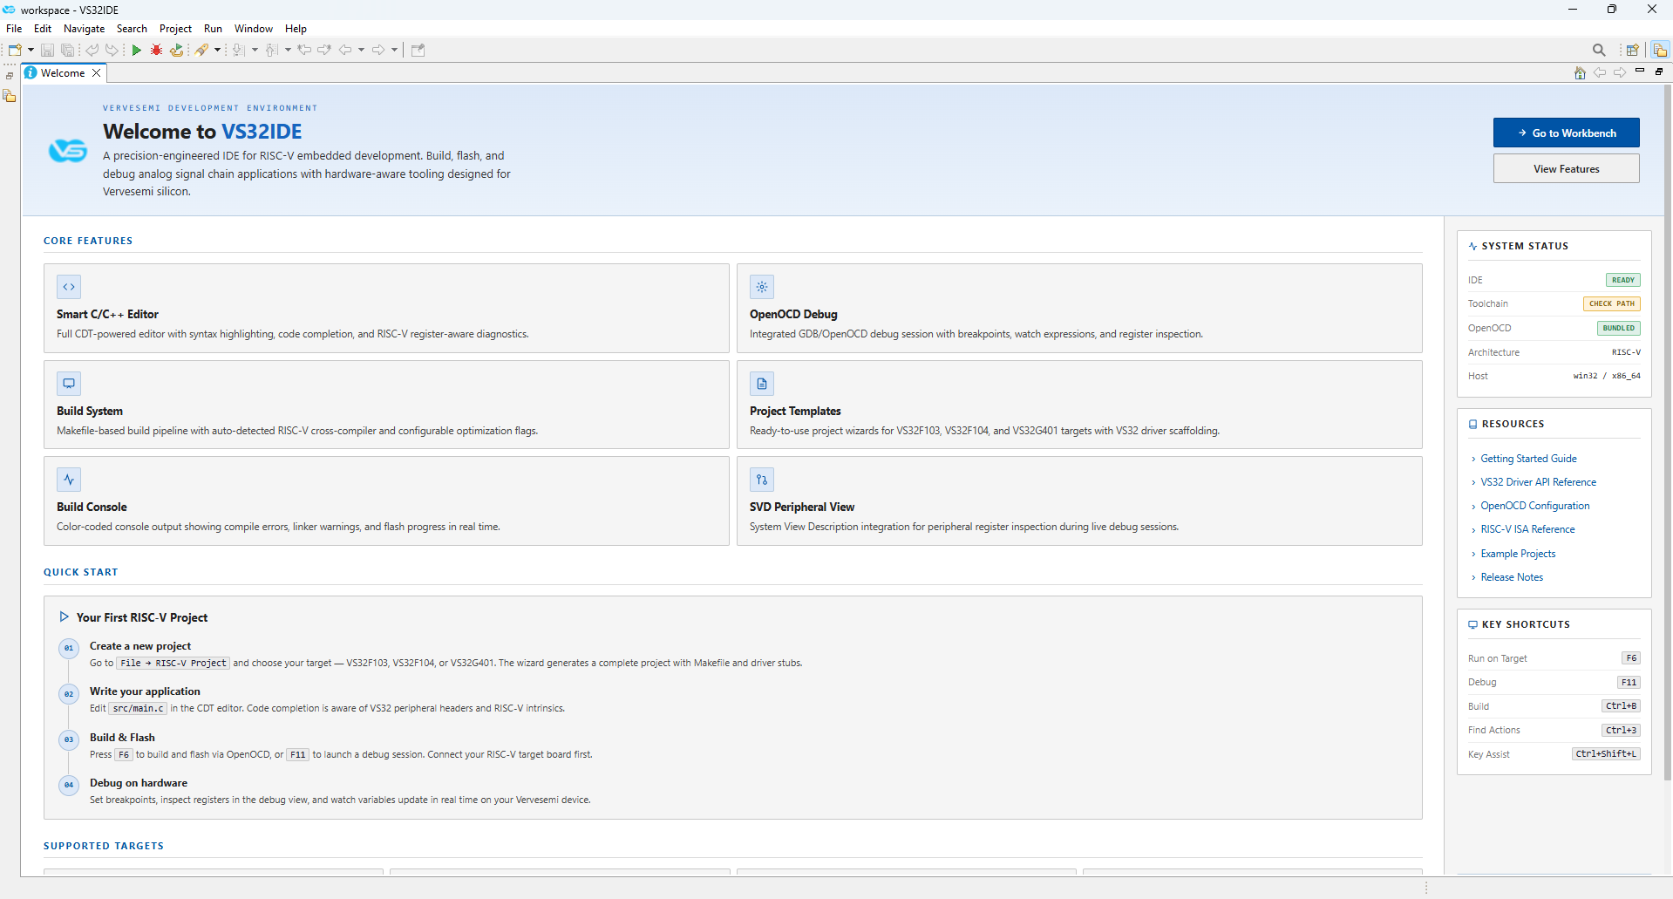Expand the Getting Started Guide chevron
Screen dimensions: 1673x899
click(x=1473, y=459)
